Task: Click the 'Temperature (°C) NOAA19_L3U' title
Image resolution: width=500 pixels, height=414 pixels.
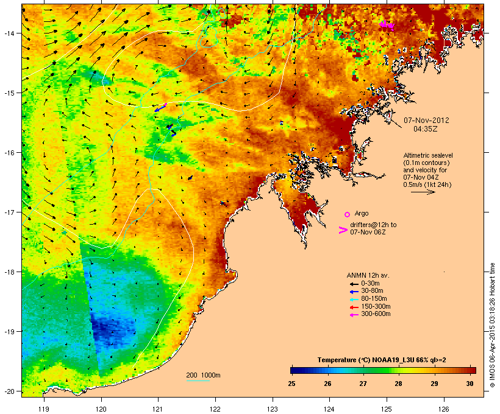Action: [366, 360]
